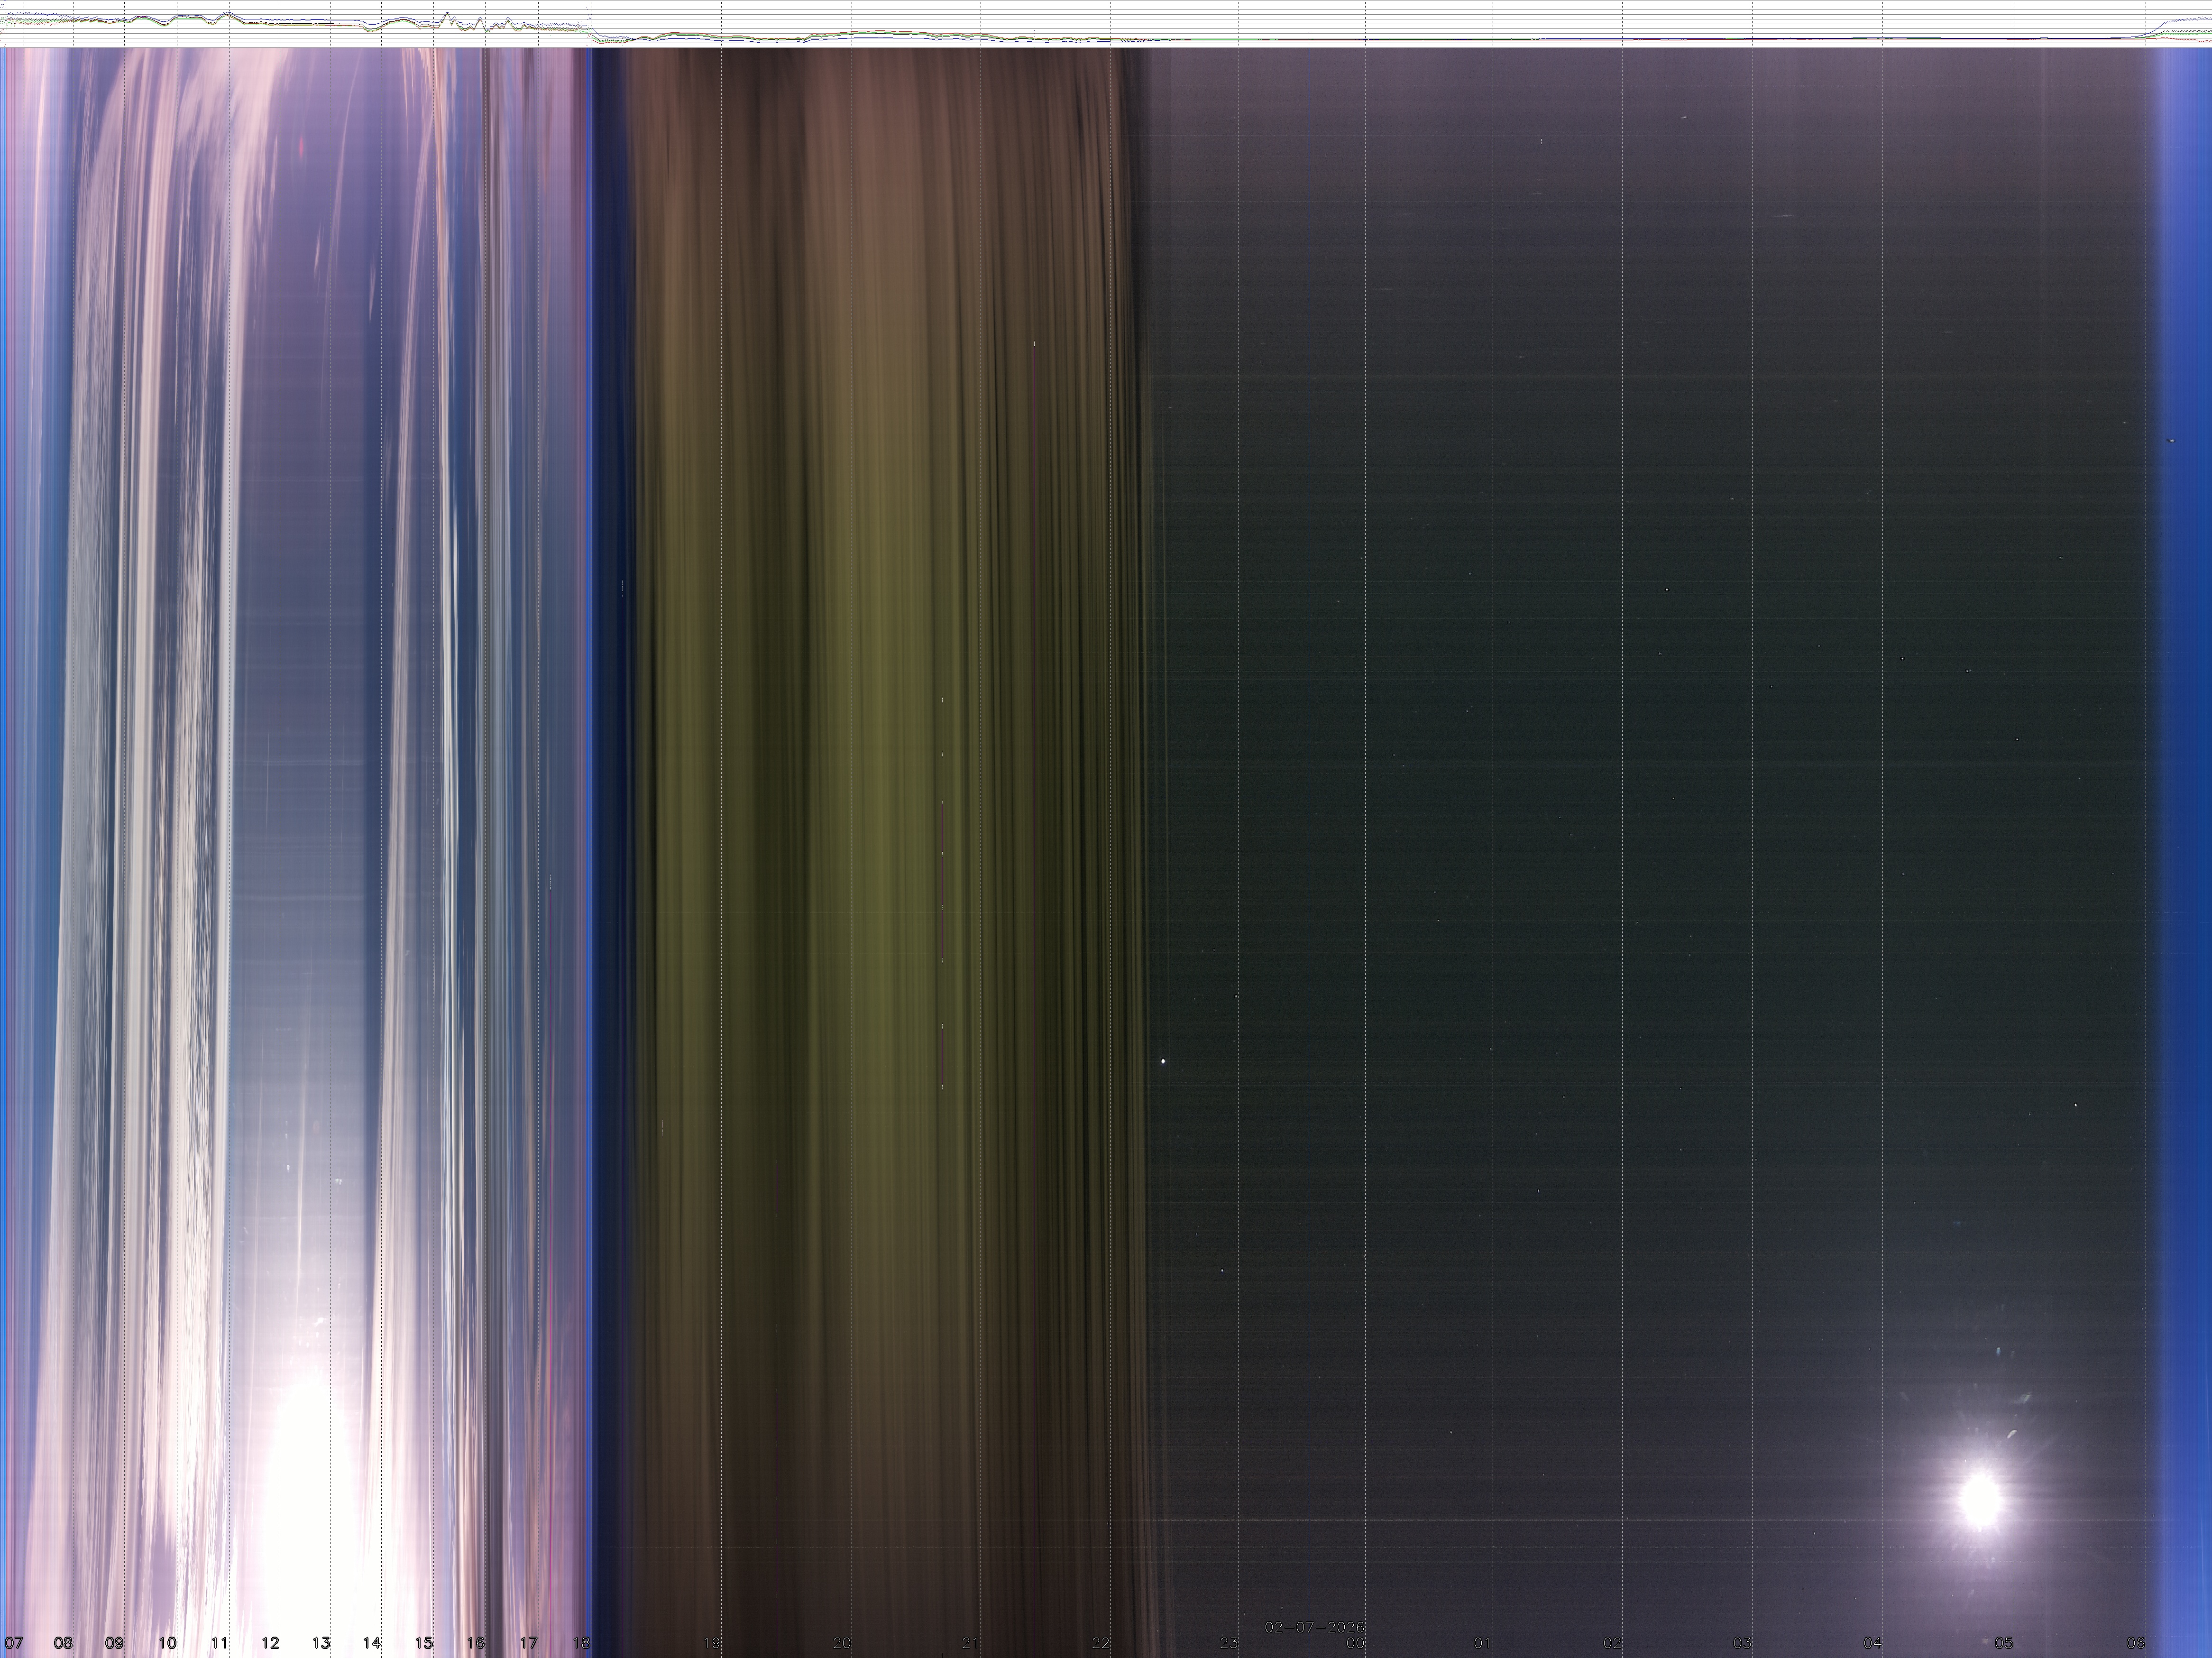2212x1658 pixels.
Task: Click the bright moon glare
Action: [1979, 1497]
